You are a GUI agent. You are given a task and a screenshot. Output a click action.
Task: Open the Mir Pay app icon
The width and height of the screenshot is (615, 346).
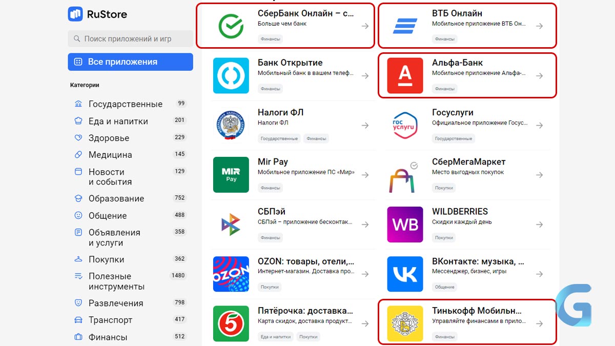pyautogui.click(x=231, y=175)
